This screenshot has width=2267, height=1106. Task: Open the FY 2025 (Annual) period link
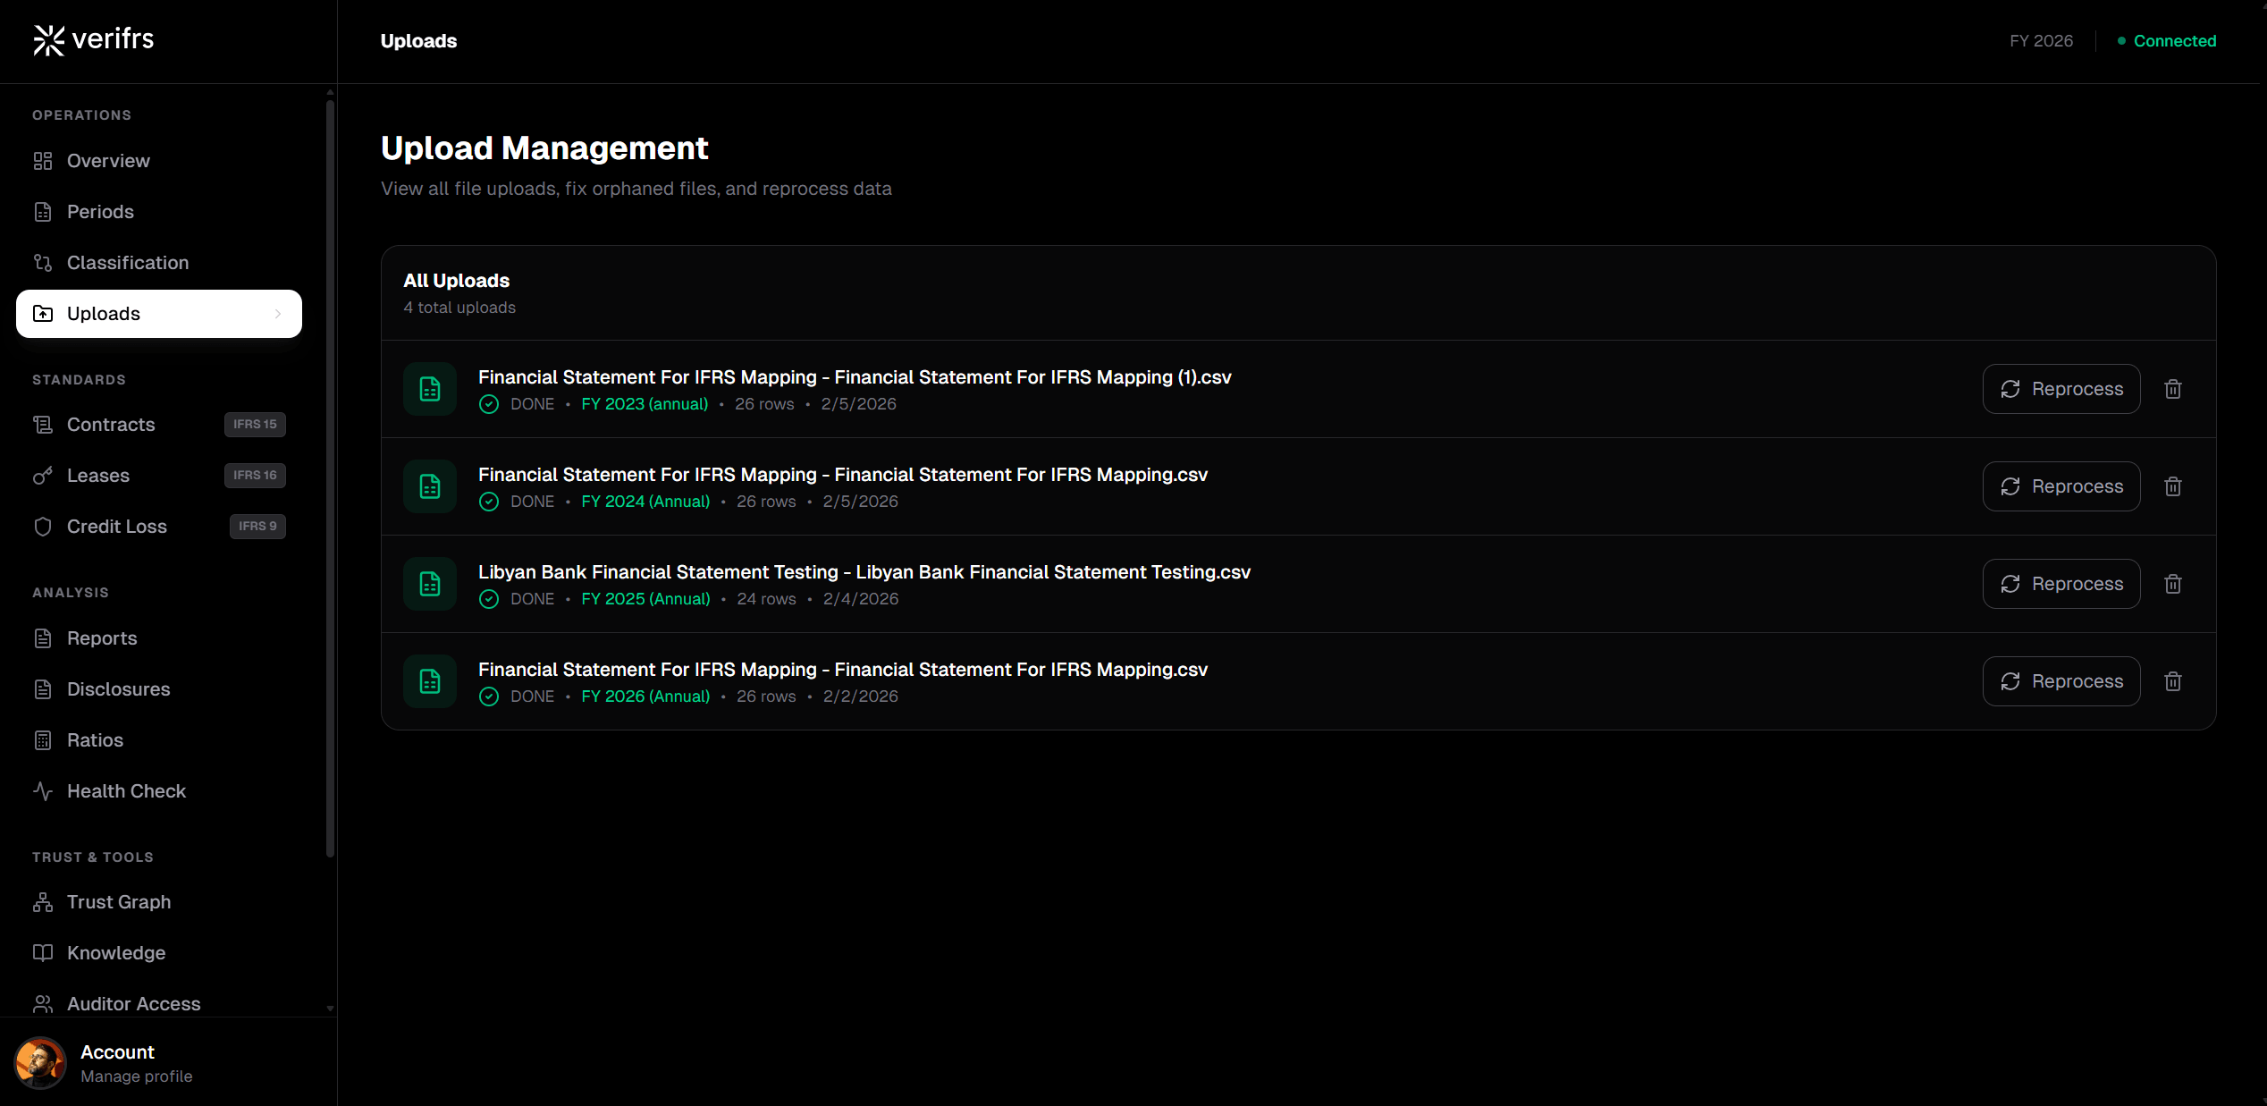tap(645, 599)
